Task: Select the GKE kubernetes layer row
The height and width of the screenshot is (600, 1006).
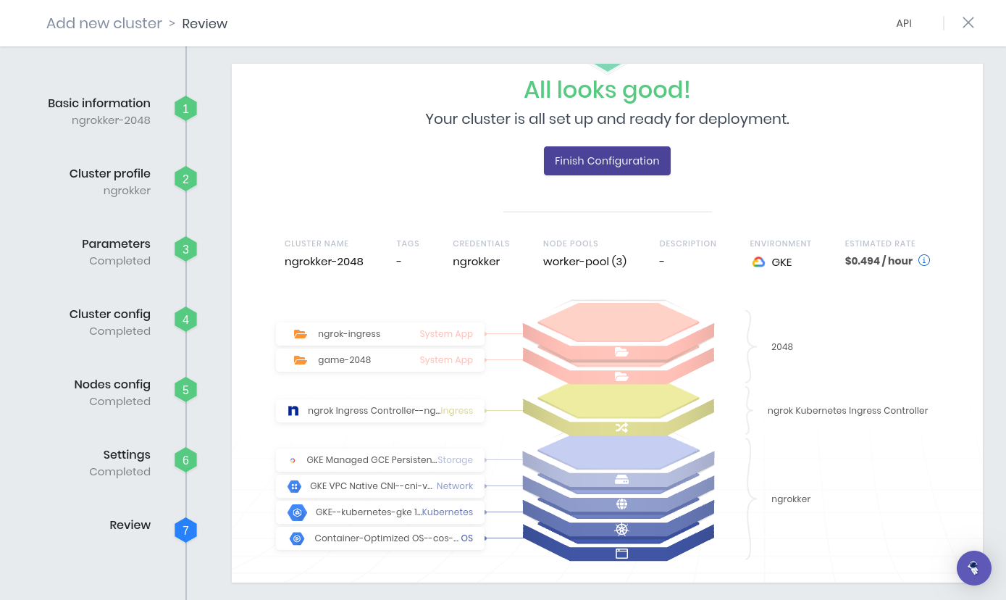Action: tap(380, 512)
